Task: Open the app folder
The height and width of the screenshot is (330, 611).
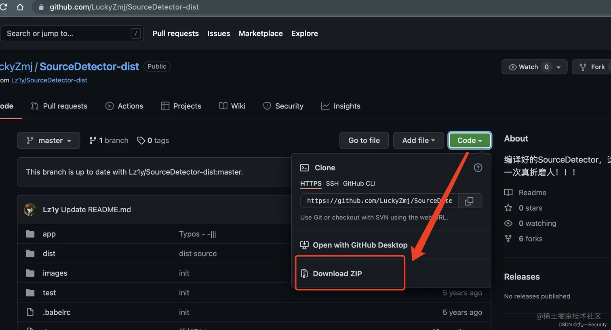Action: (49, 234)
